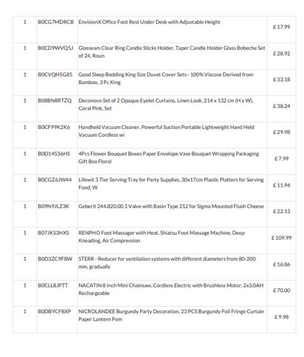304x357 pixels.
Task: Select the £ 109.99 RENPHO price
Action: click(x=282, y=238)
